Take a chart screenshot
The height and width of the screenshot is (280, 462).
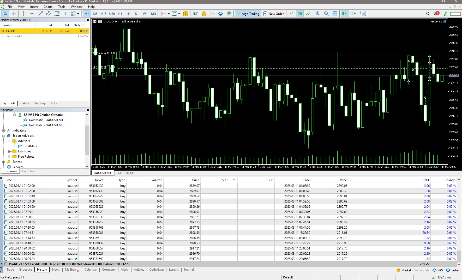pos(363,14)
